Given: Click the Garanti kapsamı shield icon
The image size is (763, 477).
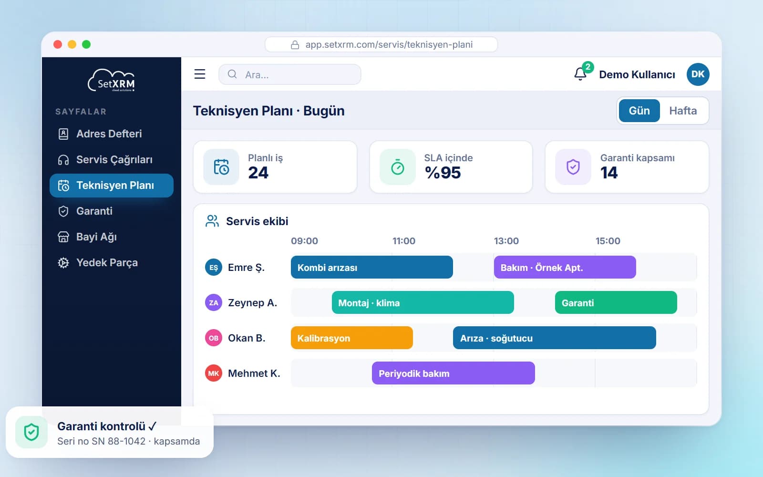Looking at the screenshot, I should 573,167.
